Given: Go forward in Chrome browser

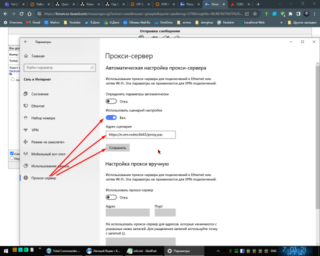Looking at the screenshot, I should 13,14.
